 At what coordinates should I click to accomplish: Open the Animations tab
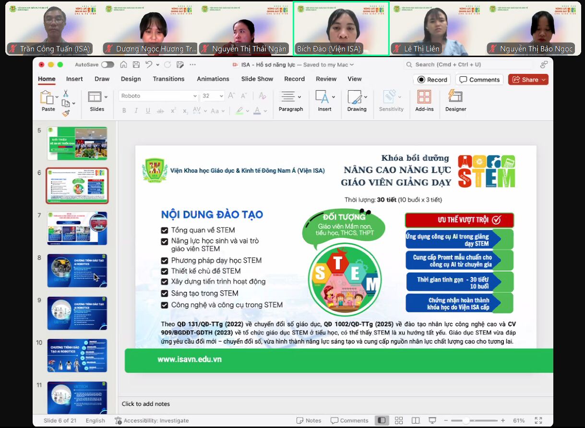[x=213, y=79]
